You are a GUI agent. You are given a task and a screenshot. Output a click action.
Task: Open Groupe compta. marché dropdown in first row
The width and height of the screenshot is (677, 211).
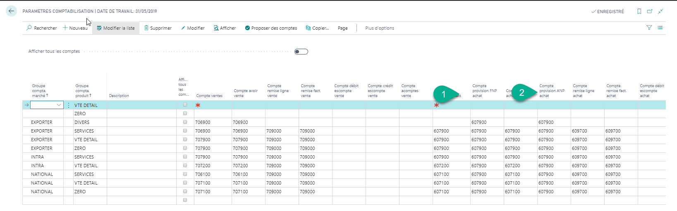click(x=59, y=105)
